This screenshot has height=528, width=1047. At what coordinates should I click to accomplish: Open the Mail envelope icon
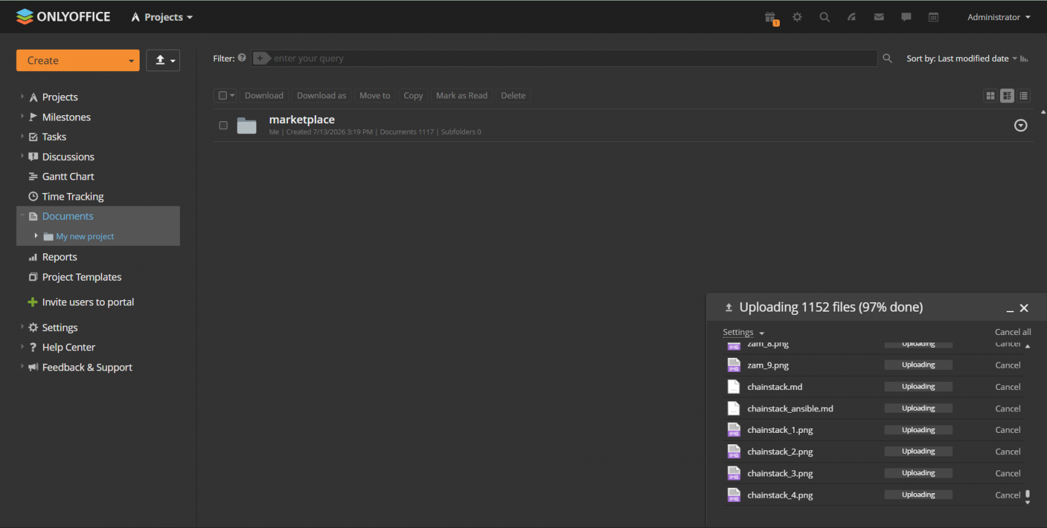point(879,17)
